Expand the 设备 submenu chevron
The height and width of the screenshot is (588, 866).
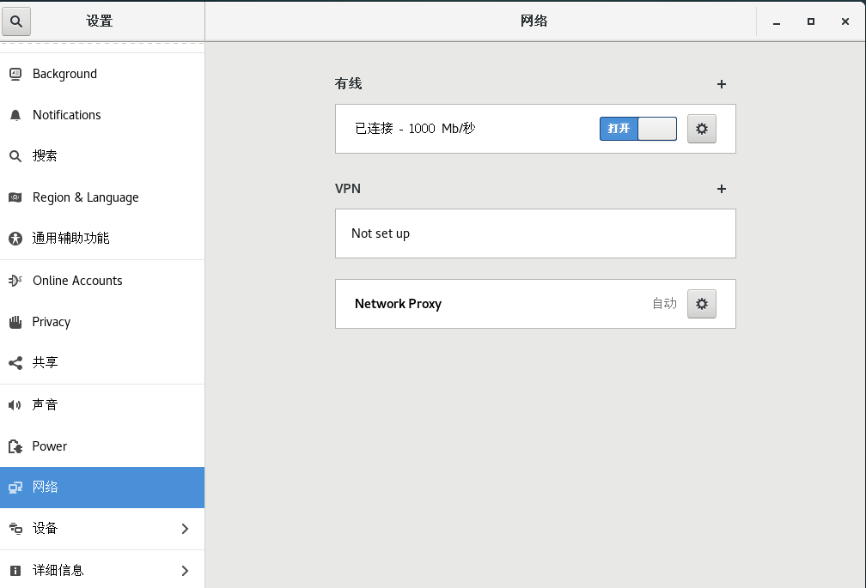pyautogui.click(x=185, y=529)
